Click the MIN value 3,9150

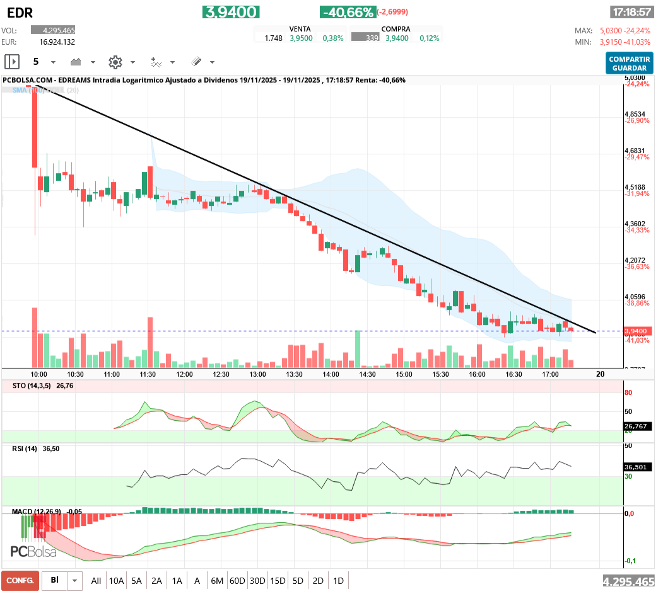pyautogui.click(x=611, y=42)
